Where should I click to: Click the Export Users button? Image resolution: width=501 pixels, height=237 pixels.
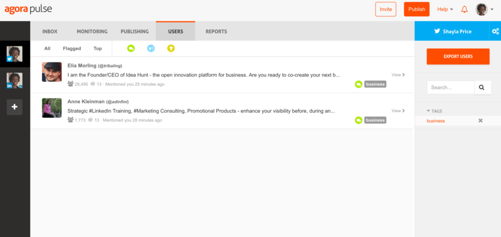click(x=458, y=57)
